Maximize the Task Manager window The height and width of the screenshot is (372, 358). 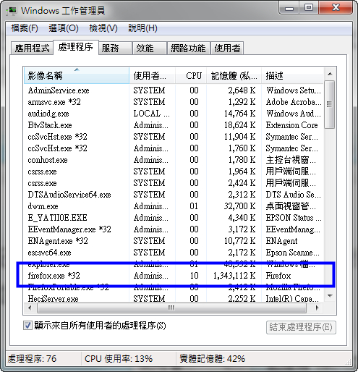click(309, 8)
